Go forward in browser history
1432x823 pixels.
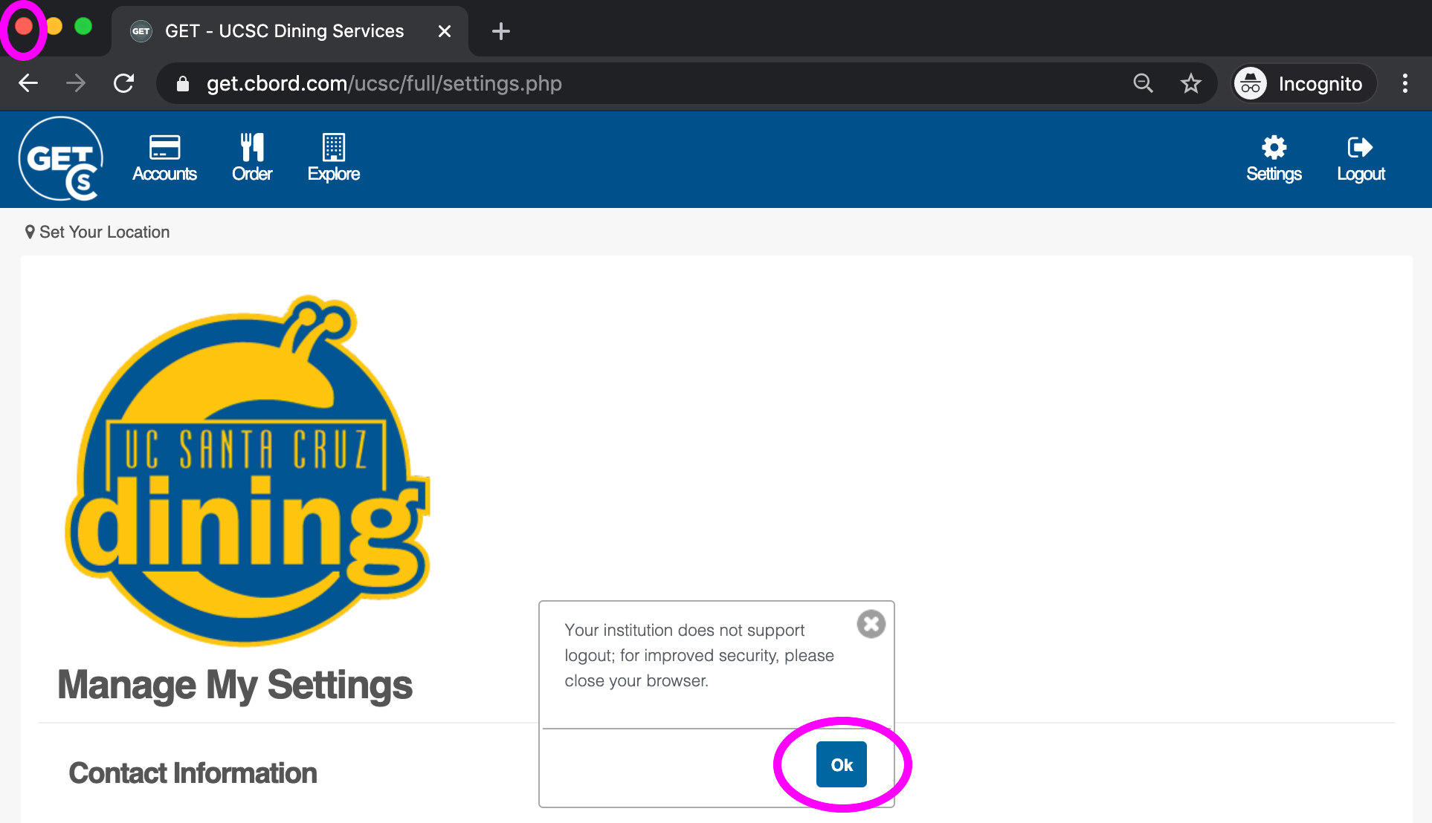pos(76,83)
